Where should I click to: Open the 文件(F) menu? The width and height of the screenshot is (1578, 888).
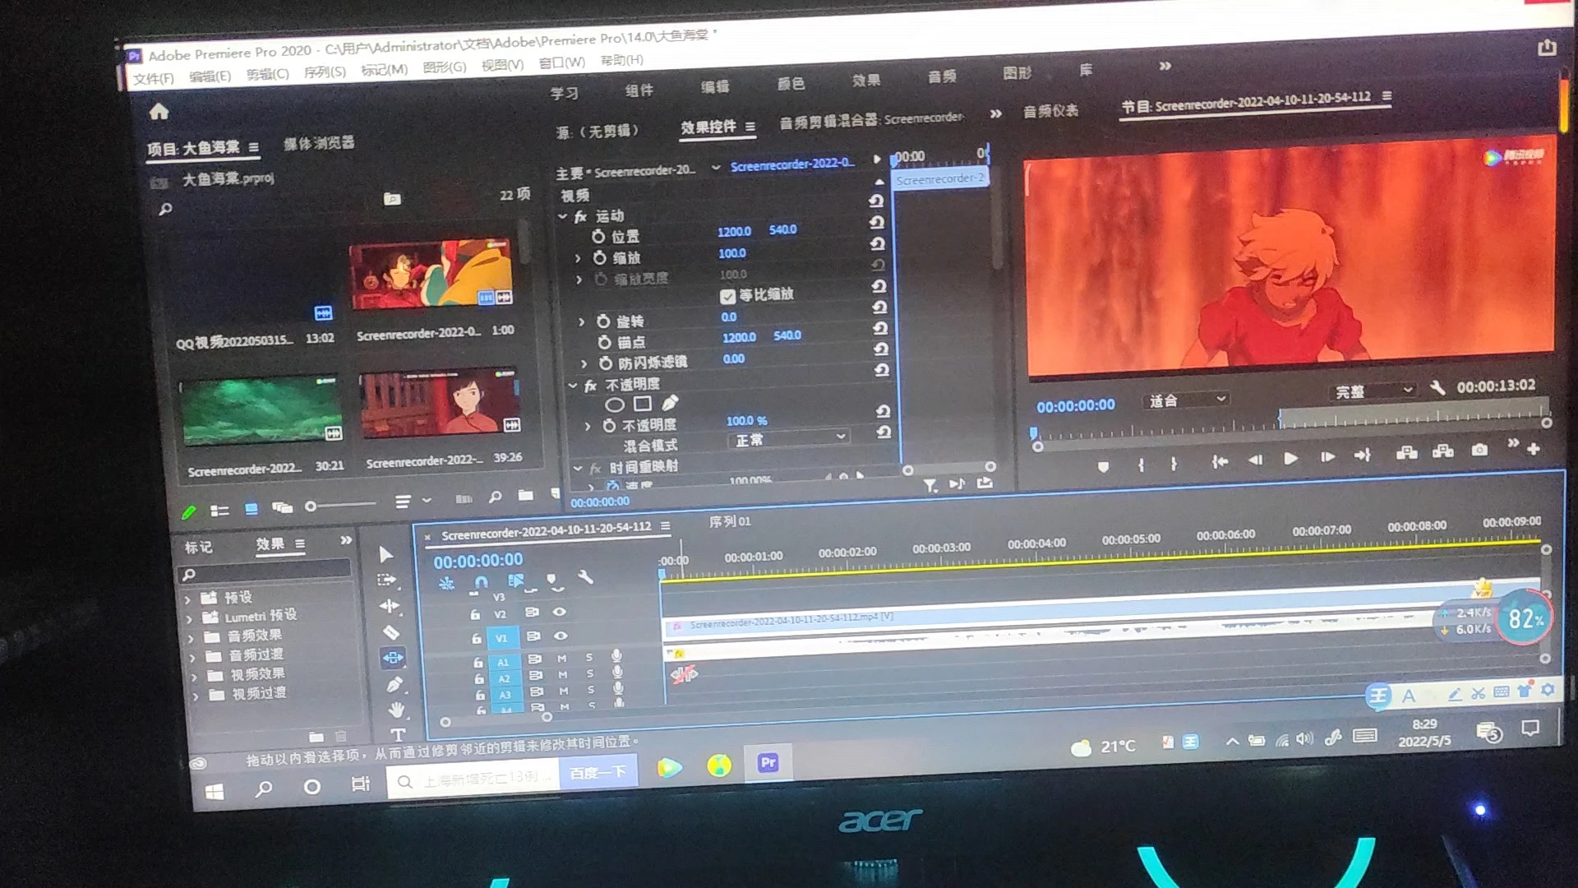(154, 78)
